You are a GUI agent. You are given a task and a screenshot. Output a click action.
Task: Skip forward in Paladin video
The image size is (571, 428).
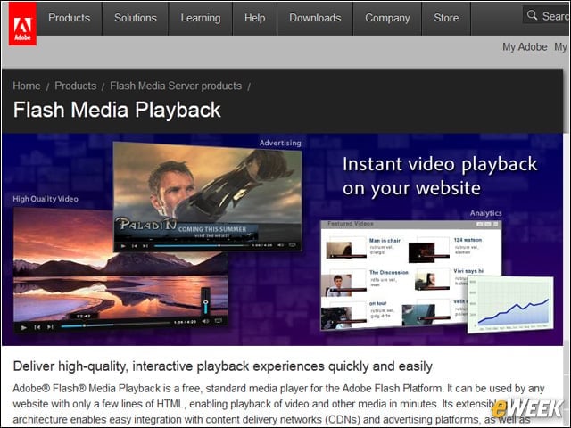pos(145,246)
